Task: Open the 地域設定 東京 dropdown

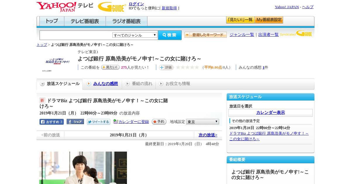Action: pyautogui.click(x=202, y=122)
